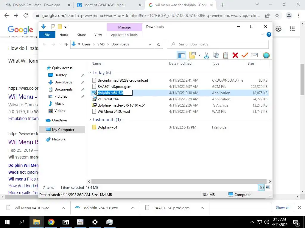Select the Wii Menu v4.3U.wad file

(113, 112)
